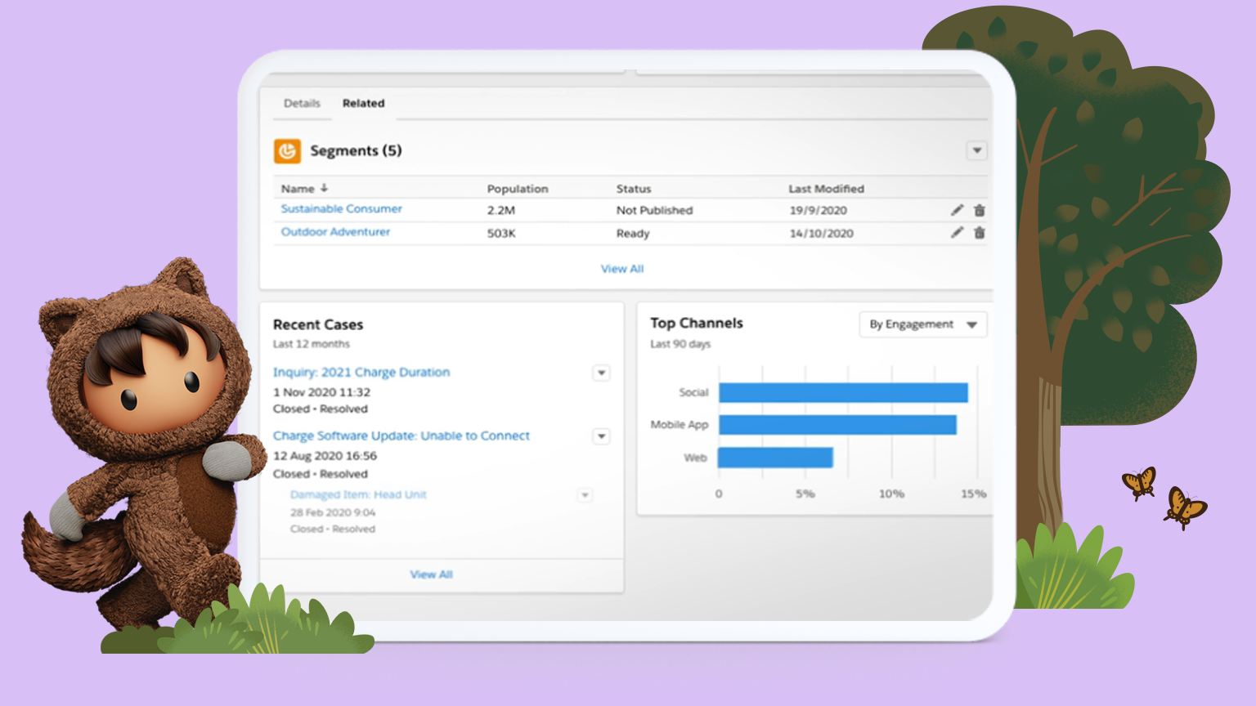Click the Recent Cases heading
This screenshot has width=1256, height=706.
[x=318, y=324]
